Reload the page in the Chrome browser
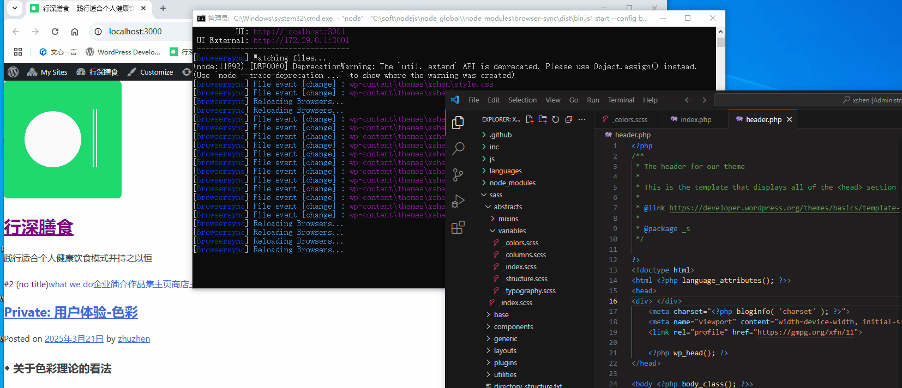This screenshot has height=388, width=902. tap(55, 32)
